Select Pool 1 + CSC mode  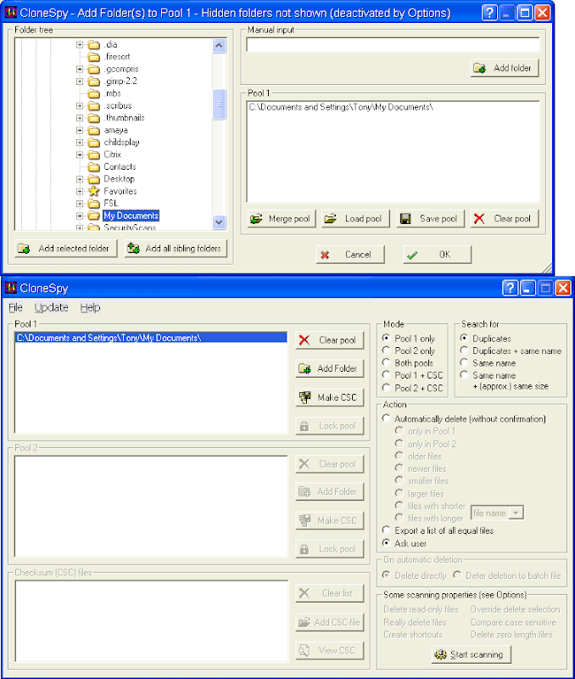point(386,375)
